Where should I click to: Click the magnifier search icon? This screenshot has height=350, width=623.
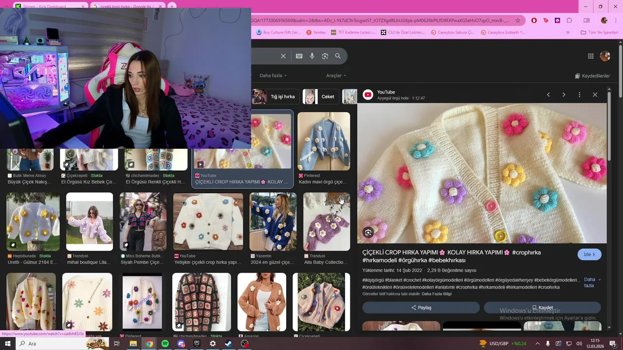338,56
